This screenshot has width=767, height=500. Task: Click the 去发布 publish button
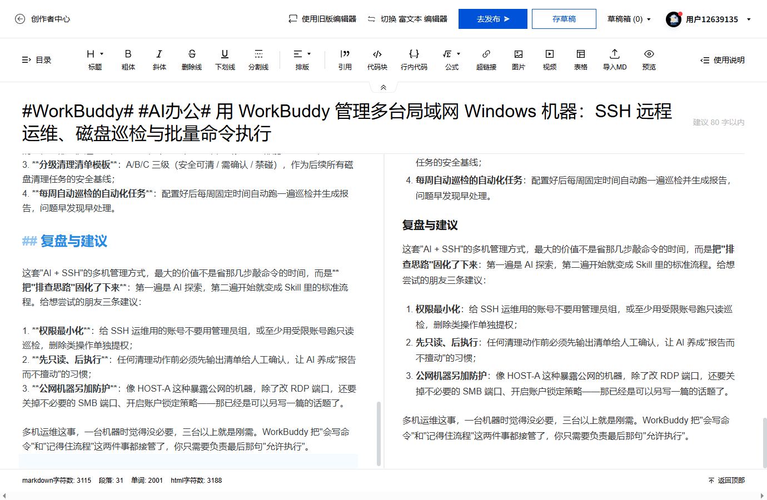click(x=493, y=19)
